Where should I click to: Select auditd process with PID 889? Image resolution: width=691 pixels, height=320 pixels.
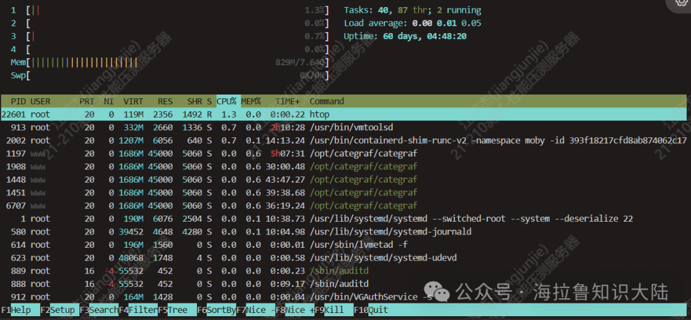click(x=344, y=271)
